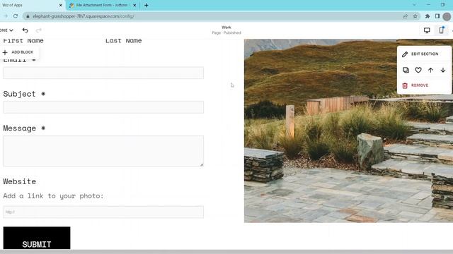Switch to mobile view icon
453x254 pixels.
point(441,30)
